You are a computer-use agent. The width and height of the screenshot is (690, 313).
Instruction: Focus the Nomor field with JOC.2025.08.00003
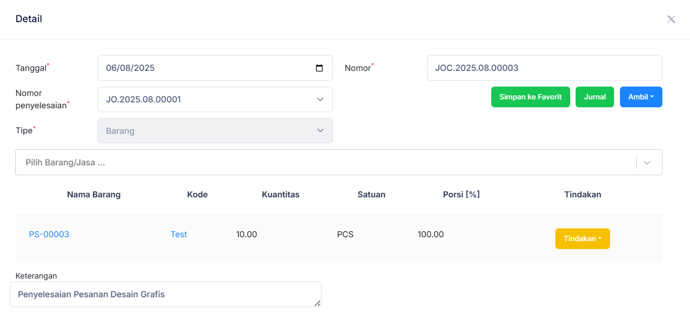pyautogui.click(x=544, y=68)
